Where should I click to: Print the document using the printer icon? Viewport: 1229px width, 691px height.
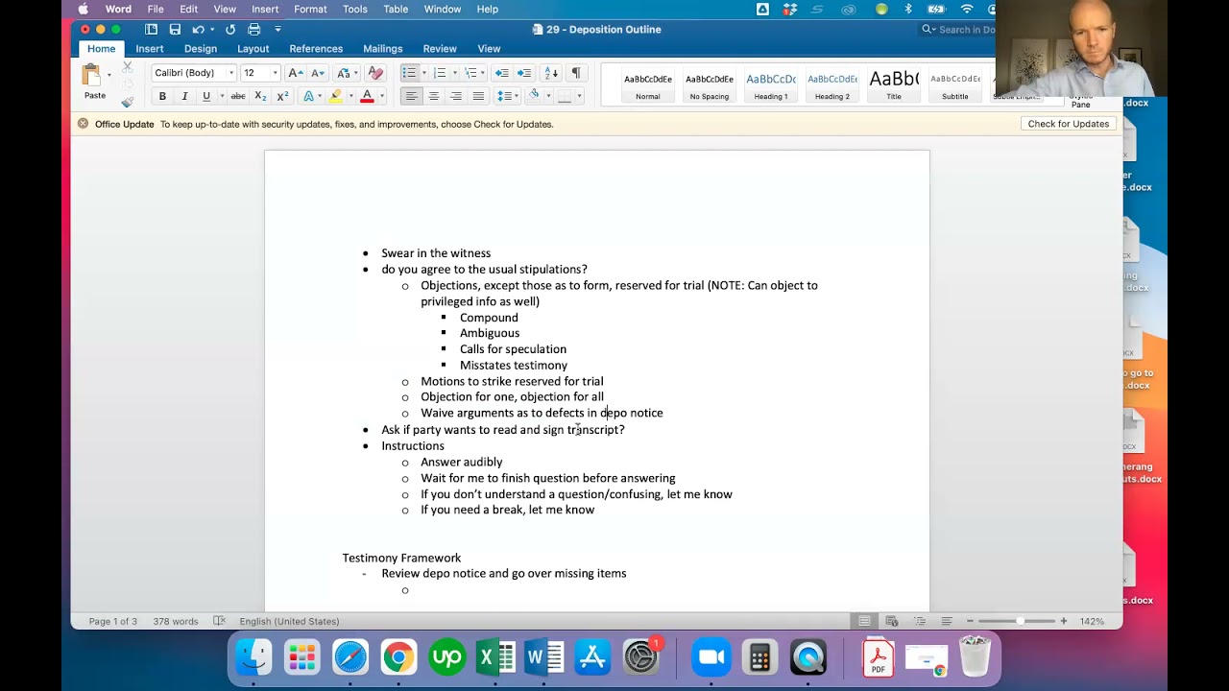[x=254, y=30]
